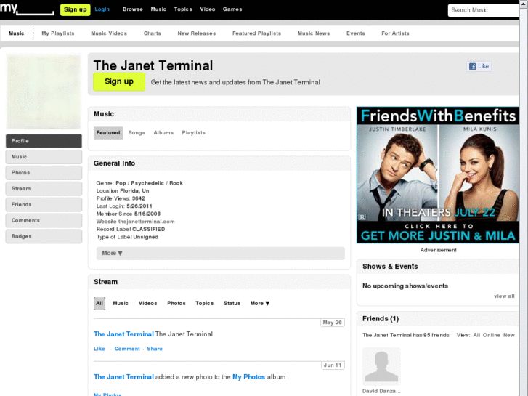The width and height of the screenshot is (528, 396).
Task: Open the Games menu
Action: click(232, 9)
